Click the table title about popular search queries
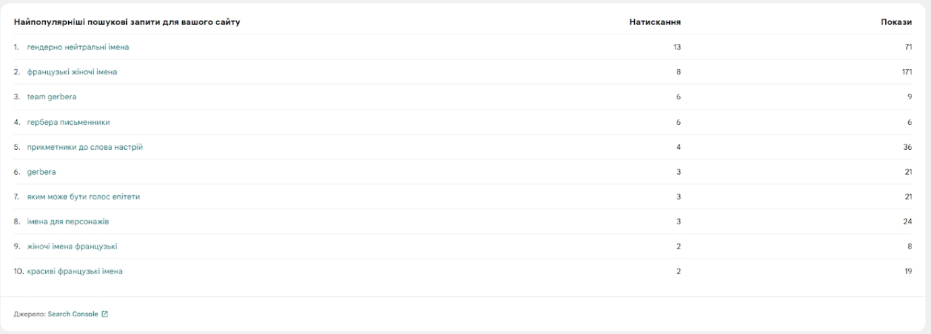This screenshot has height=334, width=931. [x=128, y=22]
